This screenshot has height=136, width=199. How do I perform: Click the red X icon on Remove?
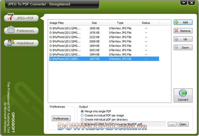[x=176, y=31]
